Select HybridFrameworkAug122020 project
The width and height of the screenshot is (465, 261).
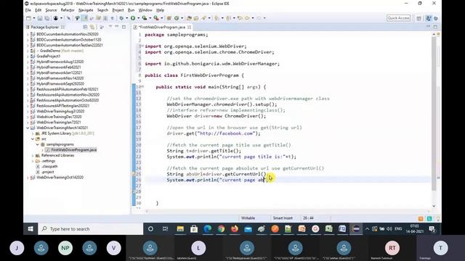click(60, 62)
